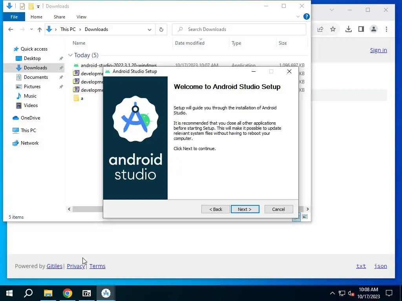
Task: Open the json format link
Action: tap(380, 266)
